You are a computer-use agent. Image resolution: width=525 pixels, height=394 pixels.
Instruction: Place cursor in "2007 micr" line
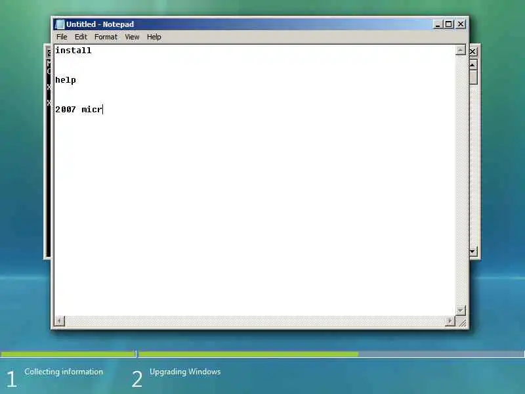(79, 110)
